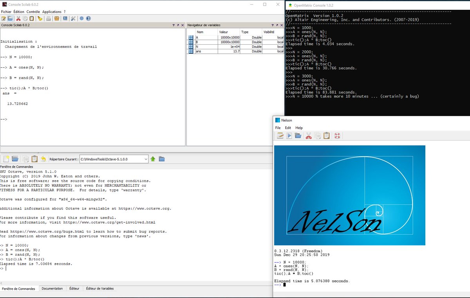Image resolution: width=470 pixels, height=298 pixels.
Task: Open the Édition menu in Scilab
Action: click(19, 12)
